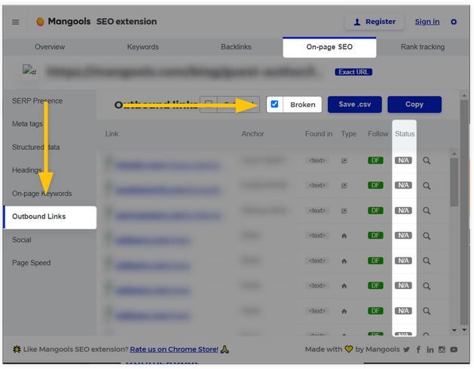Open Structured data section
Image resolution: width=474 pixels, height=369 pixels.
[35, 147]
